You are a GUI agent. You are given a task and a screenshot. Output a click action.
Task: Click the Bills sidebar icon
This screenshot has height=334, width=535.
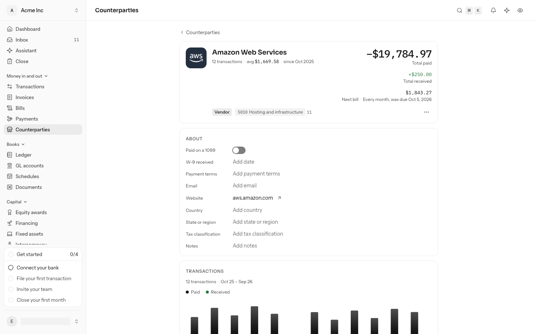[x=10, y=108]
